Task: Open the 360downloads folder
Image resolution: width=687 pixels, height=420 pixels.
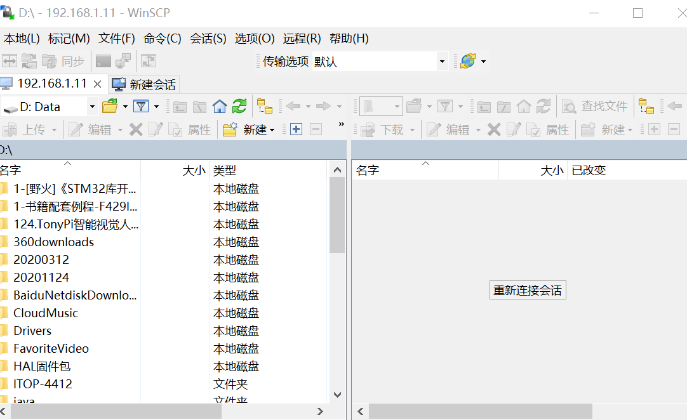Action: pos(53,242)
